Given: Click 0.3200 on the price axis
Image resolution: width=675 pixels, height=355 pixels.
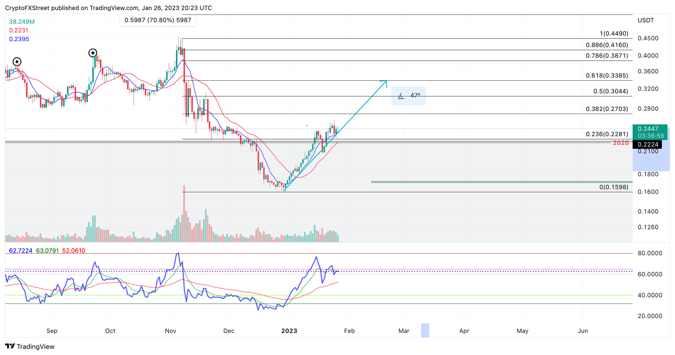Looking at the screenshot, I should (648, 89).
